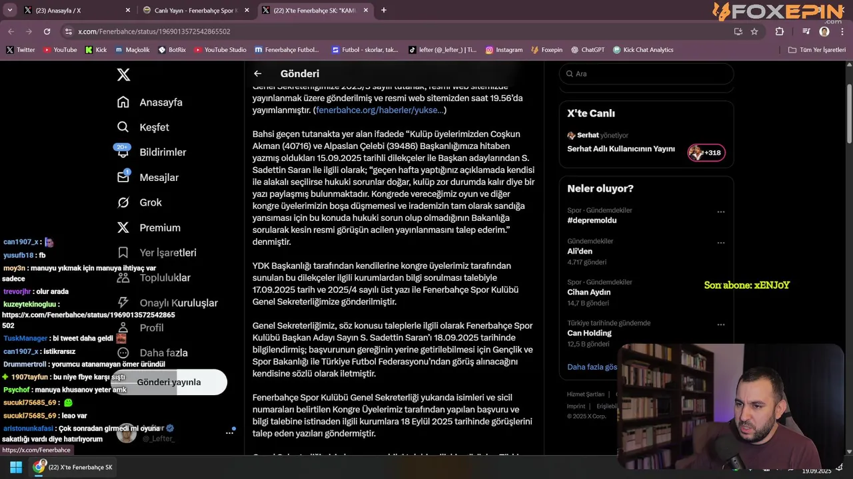Open fenerbahce.org/haberler link in post
853x479 pixels.
pyautogui.click(x=380, y=110)
